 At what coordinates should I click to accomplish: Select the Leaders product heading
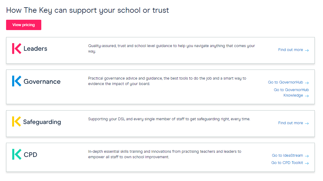pos(36,49)
